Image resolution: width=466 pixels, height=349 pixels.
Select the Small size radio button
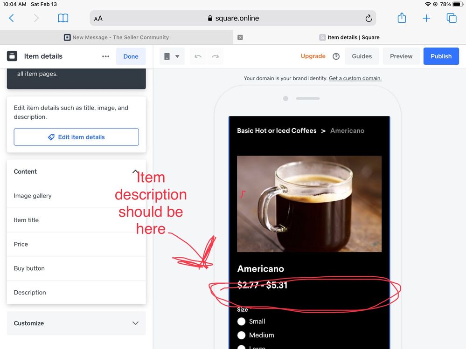pyautogui.click(x=242, y=322)
